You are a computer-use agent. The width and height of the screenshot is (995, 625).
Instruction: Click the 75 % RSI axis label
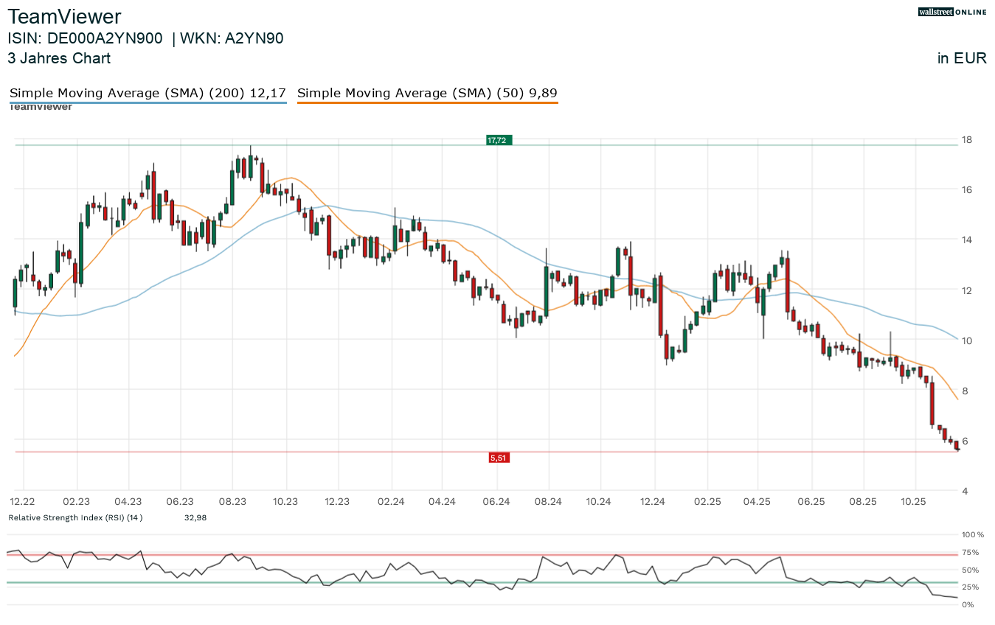tap(971, 552)
